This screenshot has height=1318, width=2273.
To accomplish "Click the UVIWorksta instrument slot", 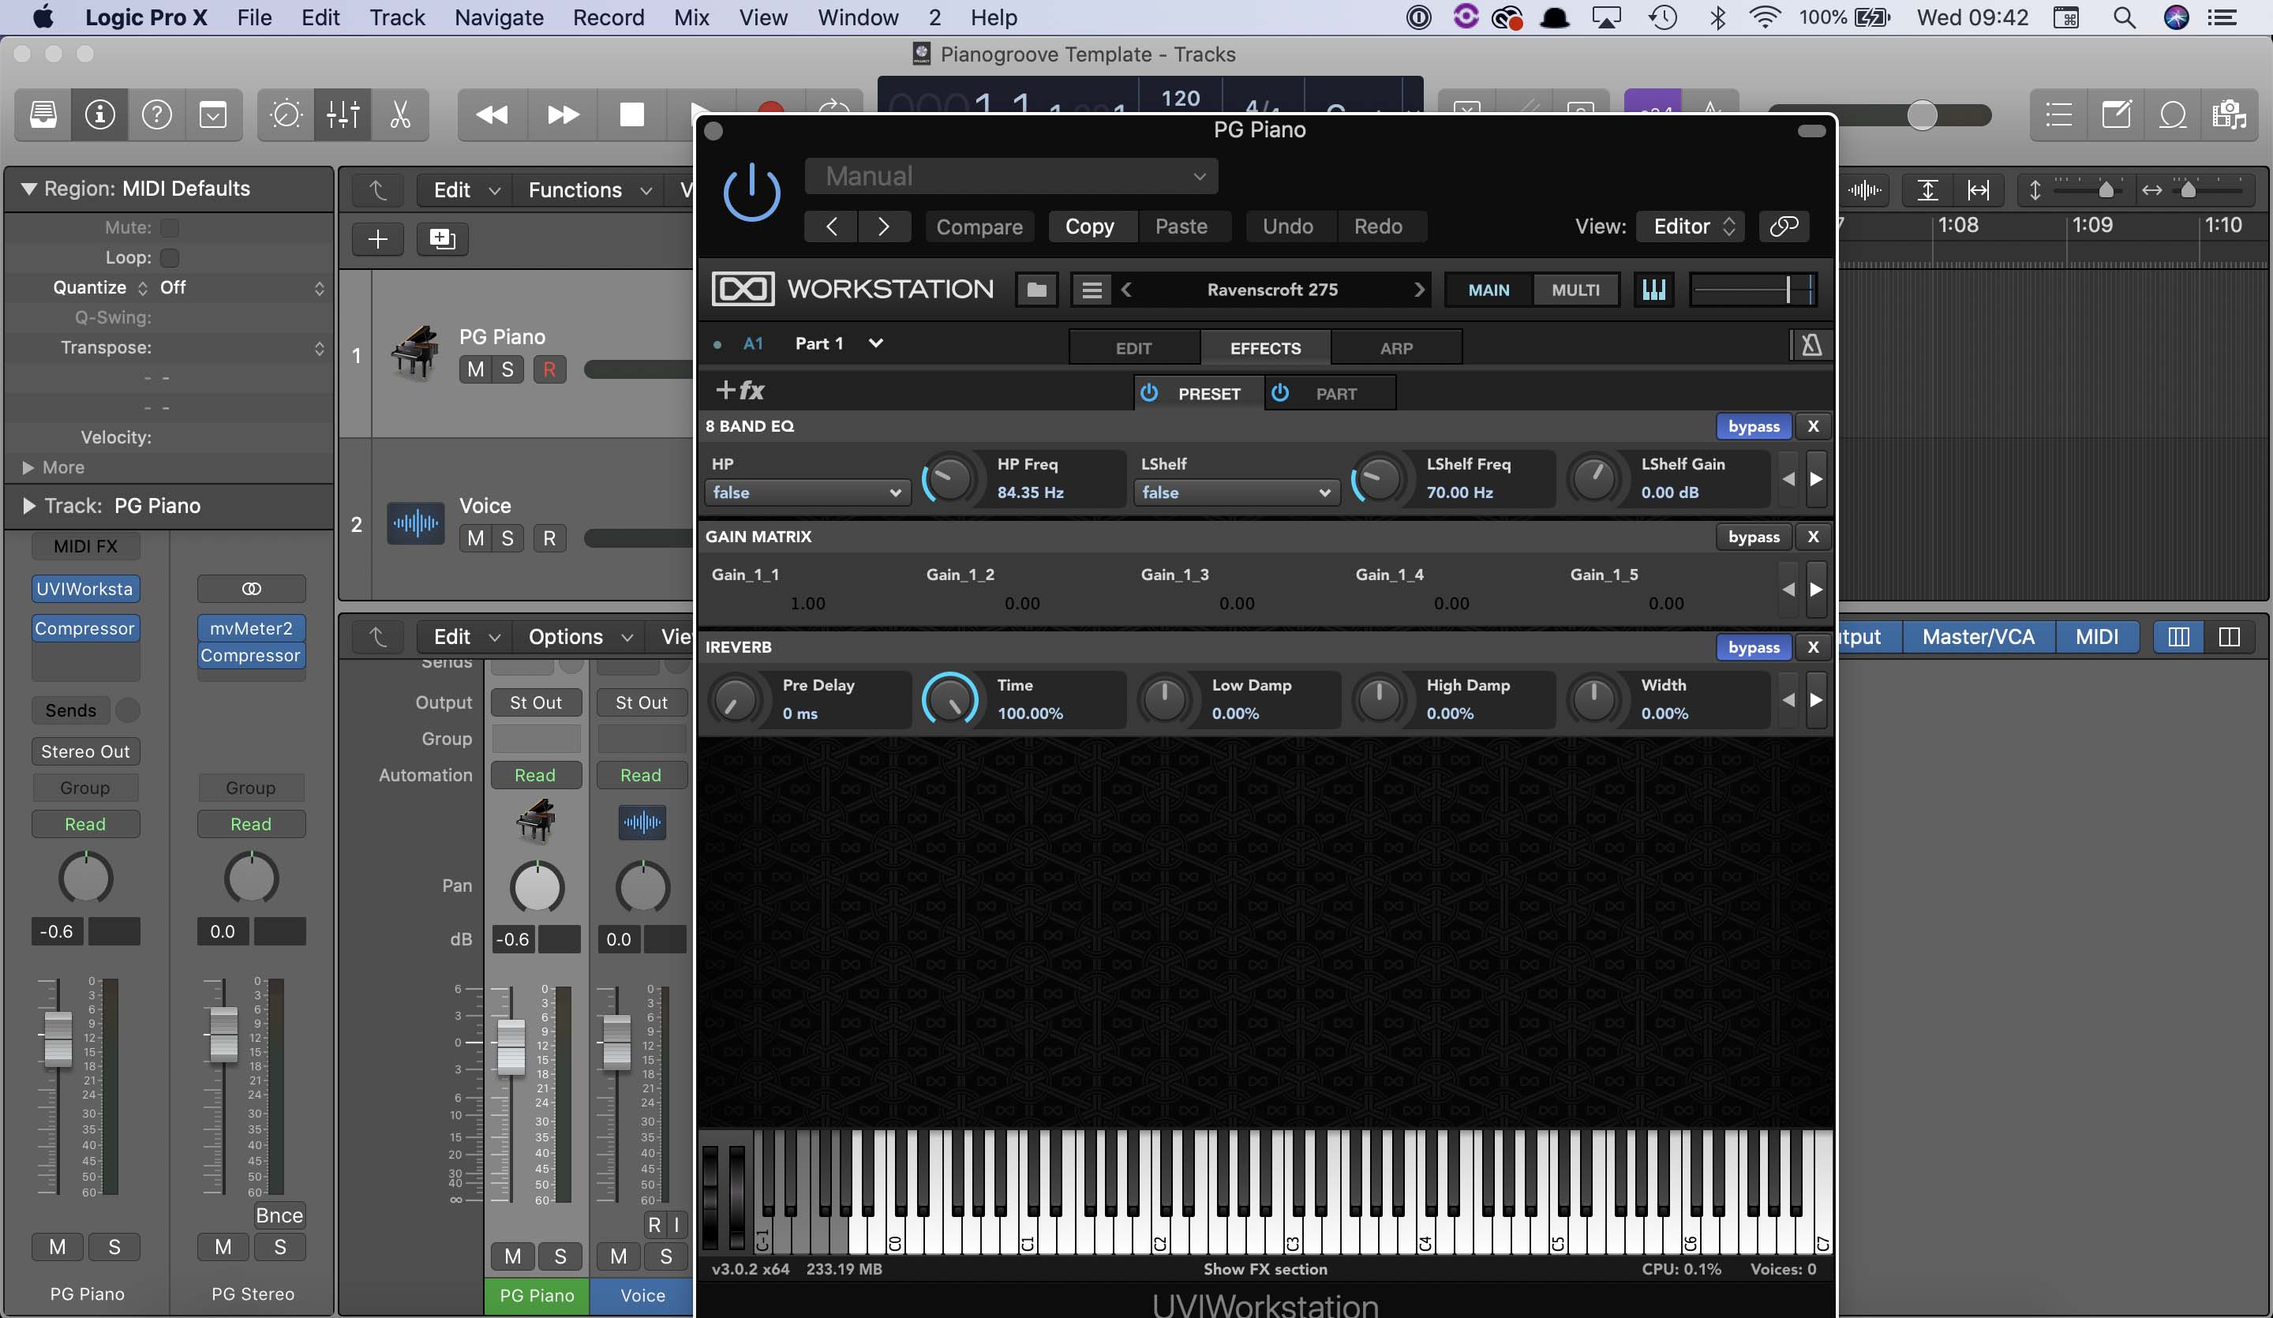I will (84, 589).
